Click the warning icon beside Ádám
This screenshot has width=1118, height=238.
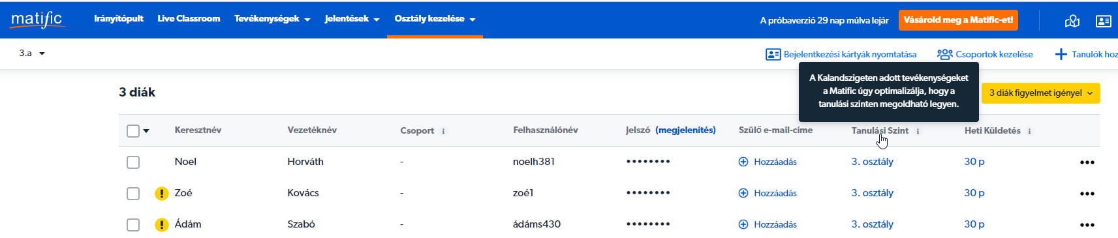coord(162,225)
